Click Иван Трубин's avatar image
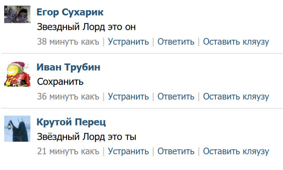Screen dimensions: 283x170 pos(17,73)
